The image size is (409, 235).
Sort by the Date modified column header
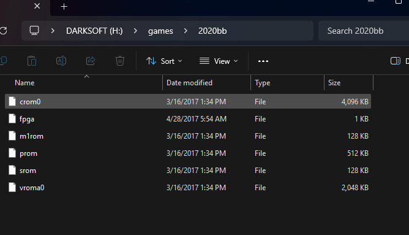pos(189,83)
